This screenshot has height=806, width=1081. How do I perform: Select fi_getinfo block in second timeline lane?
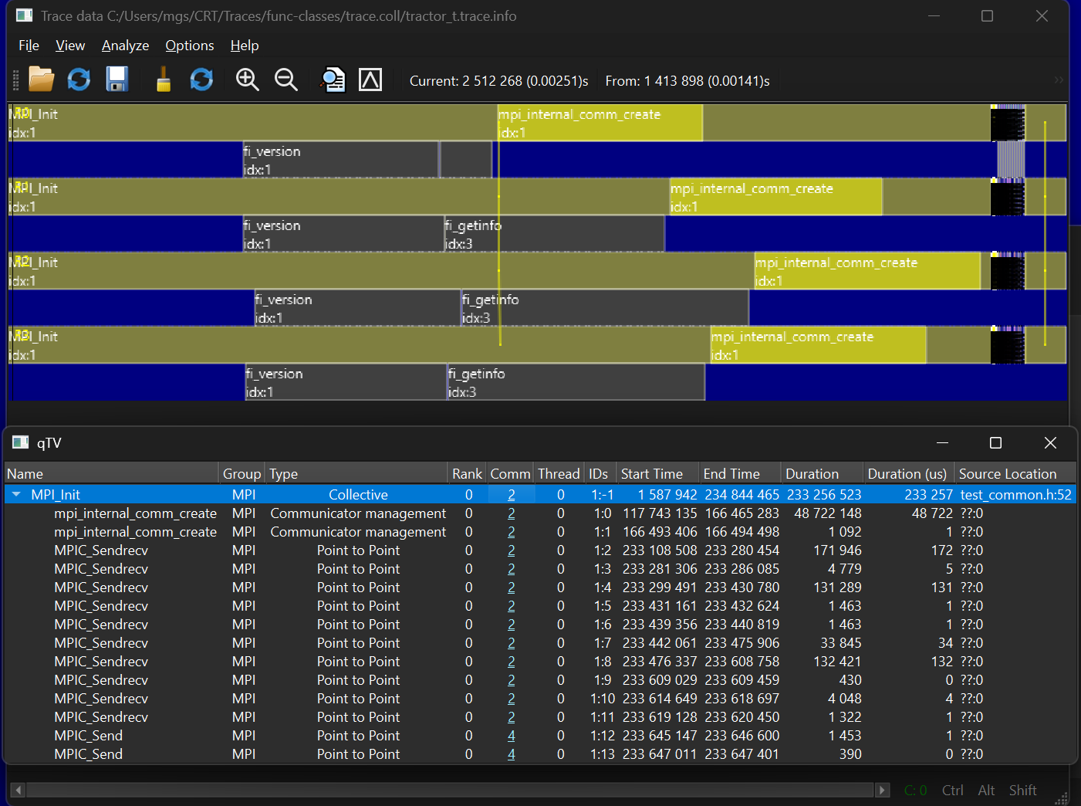click(x=554, y=234)
